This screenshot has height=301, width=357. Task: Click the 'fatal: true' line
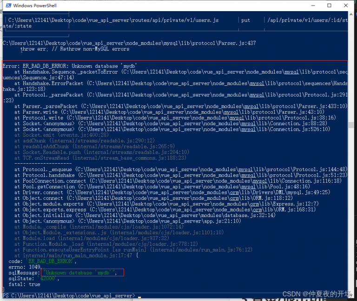click(x=24, y=284)
